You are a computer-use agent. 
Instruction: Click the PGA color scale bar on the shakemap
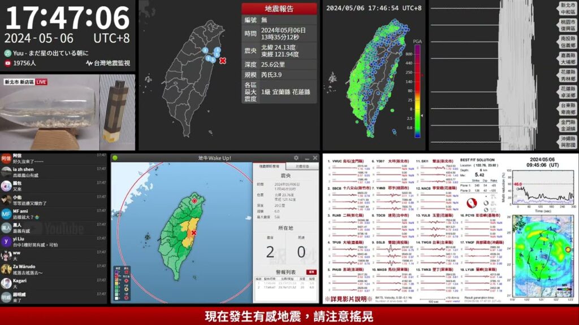click(418, 89)
